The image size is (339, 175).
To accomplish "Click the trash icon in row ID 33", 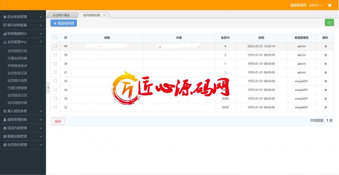I will click(x=325, y=99).
